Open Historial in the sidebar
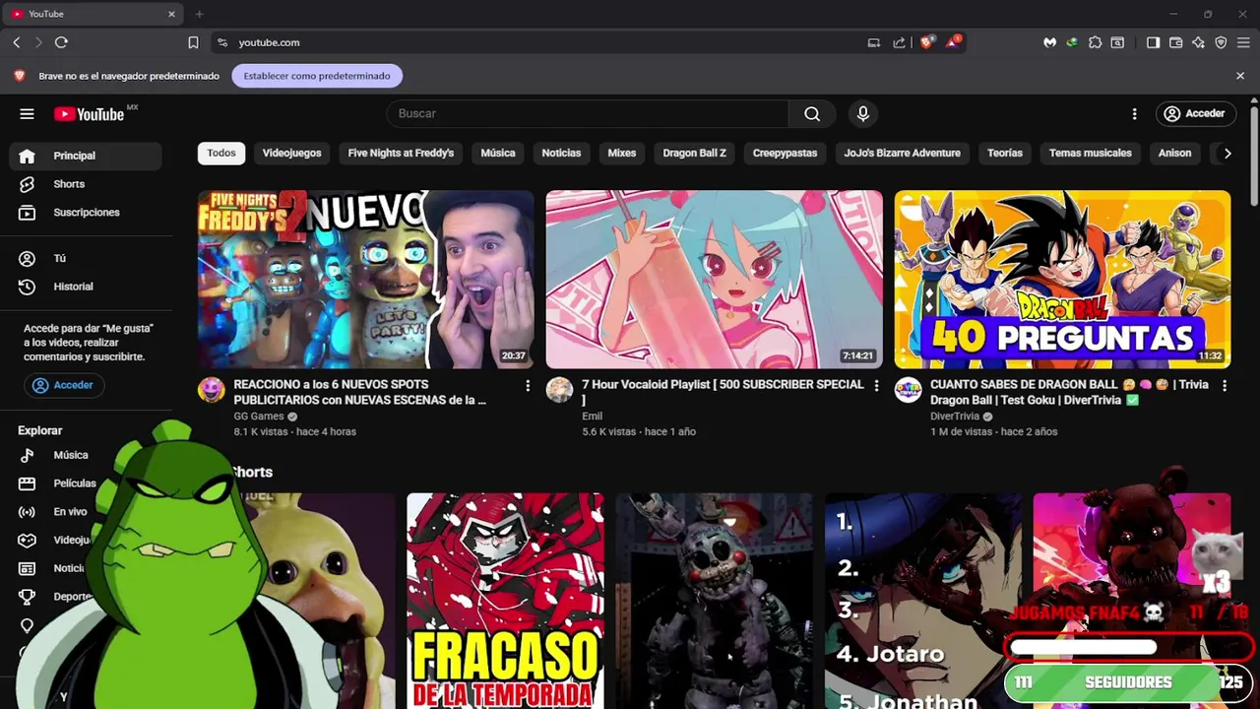 point(86,287)
